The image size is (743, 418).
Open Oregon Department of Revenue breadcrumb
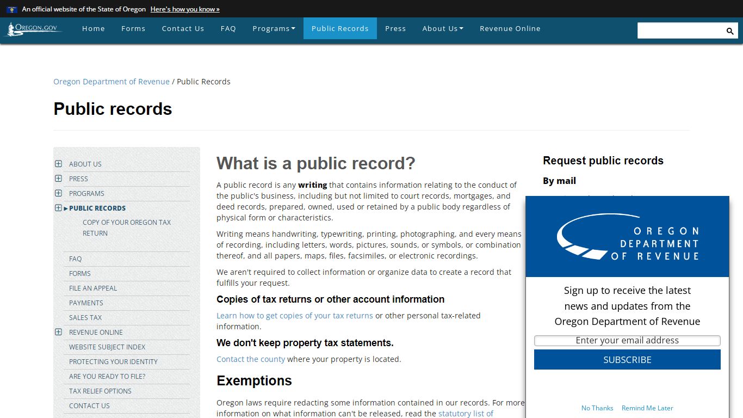coord(112,82)
